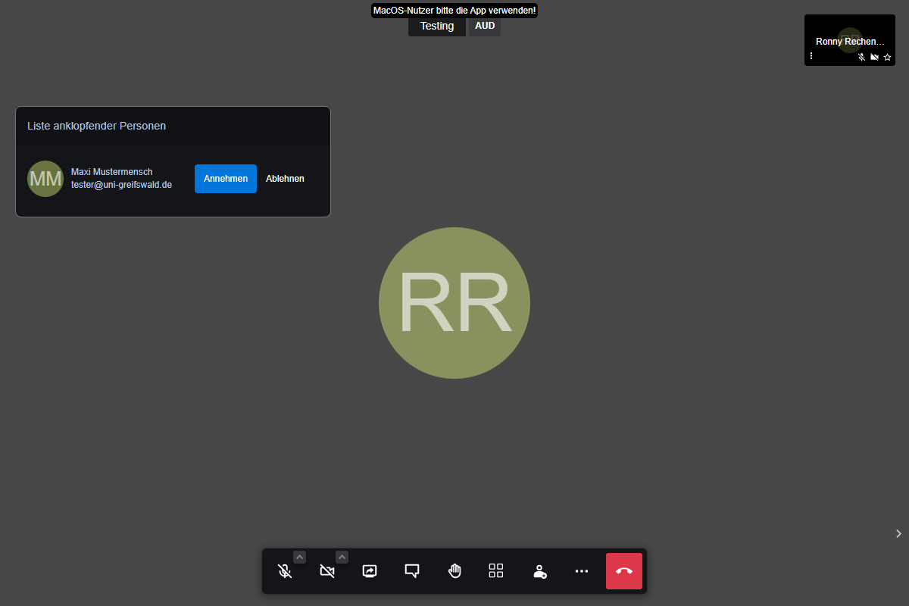Open Ronny's thumbnail three-dot menu
Screen dimensions: 909x606
coord(811,56)
